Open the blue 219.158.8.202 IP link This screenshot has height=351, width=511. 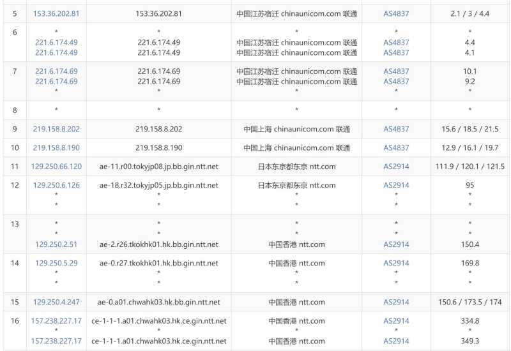point(56,129)
